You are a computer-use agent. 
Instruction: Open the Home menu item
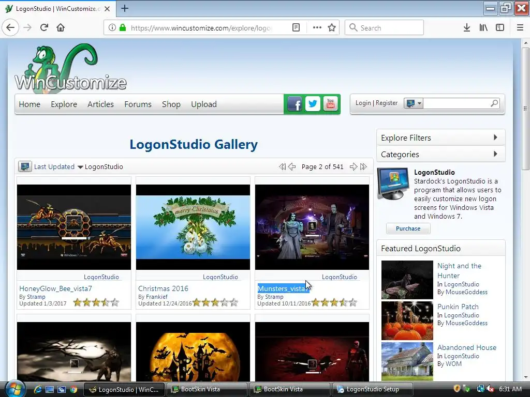[x=30, y=104]
